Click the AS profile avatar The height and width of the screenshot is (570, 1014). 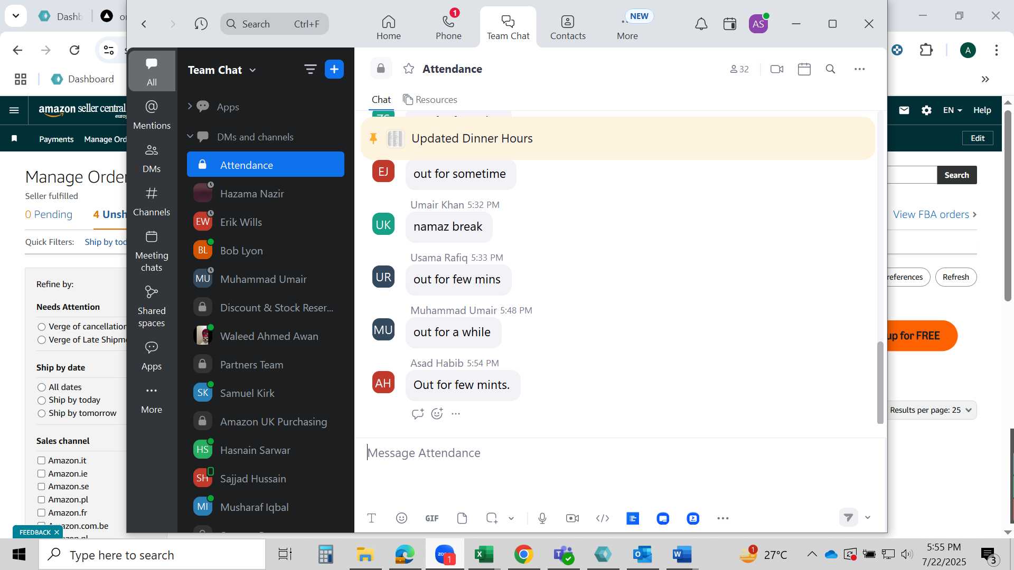coord(758,24)
